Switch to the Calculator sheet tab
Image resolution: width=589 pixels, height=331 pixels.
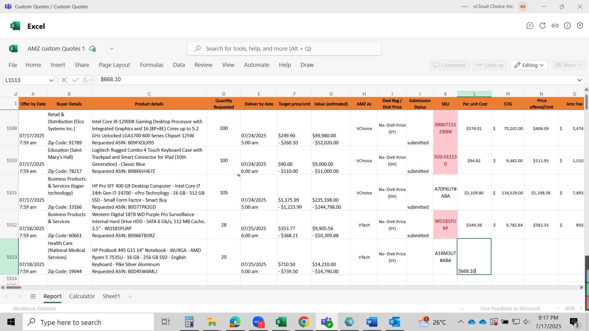click(82, 296)
